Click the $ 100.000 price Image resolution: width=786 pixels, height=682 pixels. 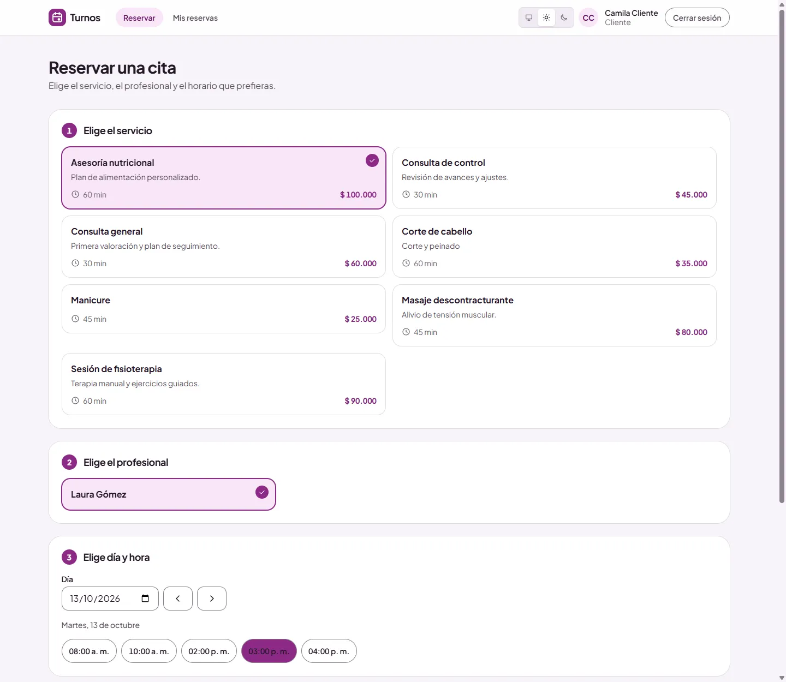click(x=358, y=195)
